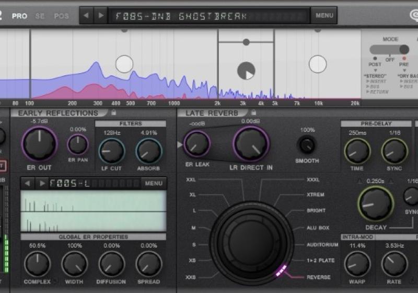Click the Late Reverb lock icon
This screenshot has height=293, width=418.
pos(253,112)
